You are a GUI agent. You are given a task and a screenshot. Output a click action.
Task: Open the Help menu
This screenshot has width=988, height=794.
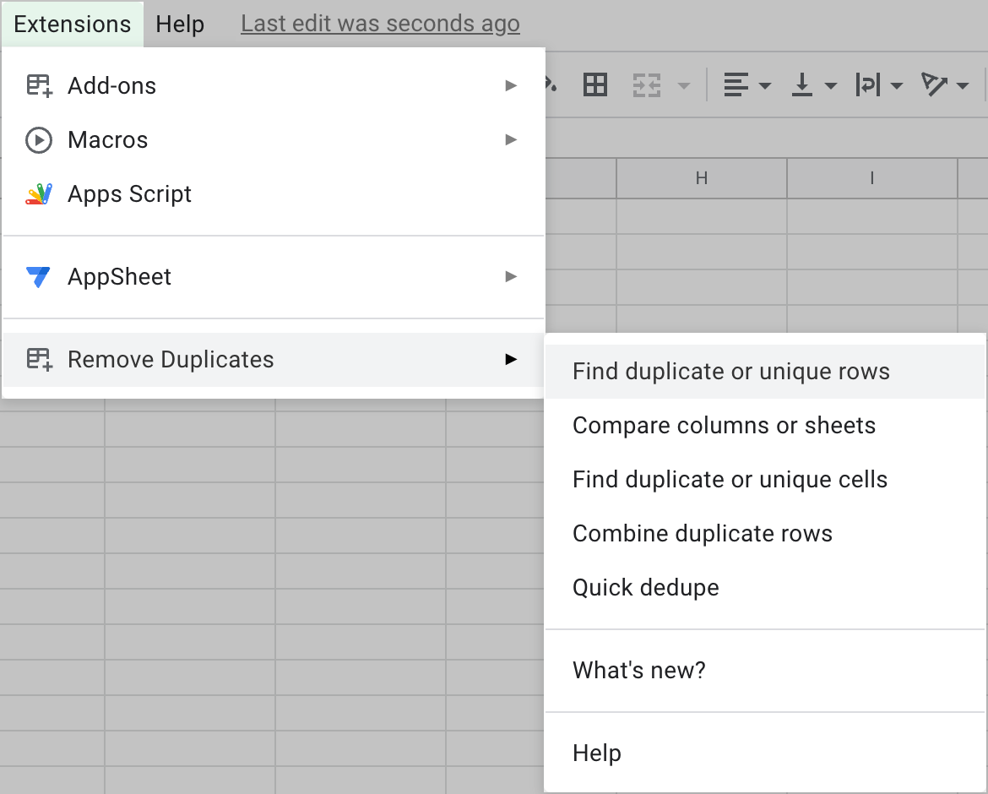point(179,24)
